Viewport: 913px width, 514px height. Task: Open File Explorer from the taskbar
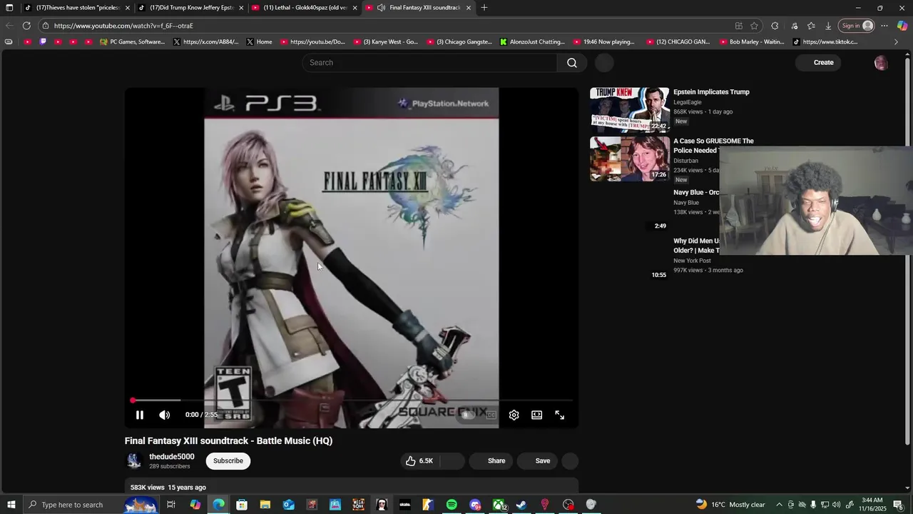tap(265, 505)
